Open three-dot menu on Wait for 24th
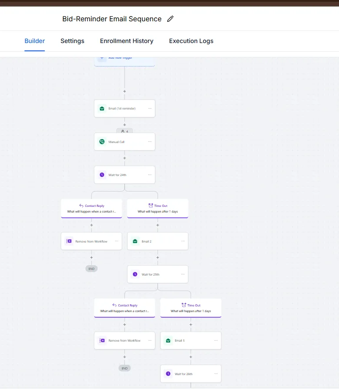Screen dimensions: 339x389 [x=150, y=175]
